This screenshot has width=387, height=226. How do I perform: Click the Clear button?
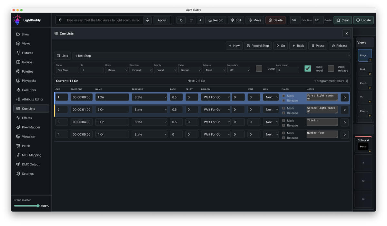(x=342, y=20)
